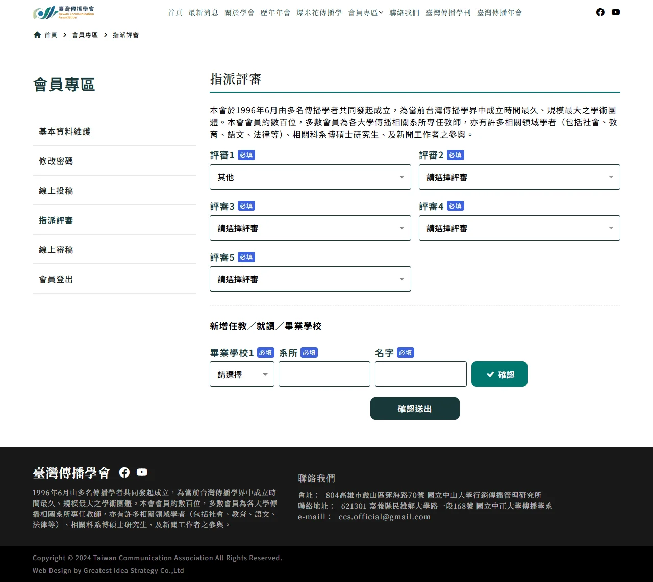Click the home icon in the breadcrumb

[x=37, y=34]
